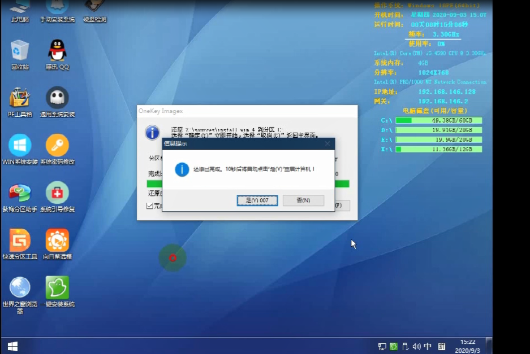The height and width of the screenshot is (354, 530).
Task: Click the USB device tray icon
Action: [405, 346]
